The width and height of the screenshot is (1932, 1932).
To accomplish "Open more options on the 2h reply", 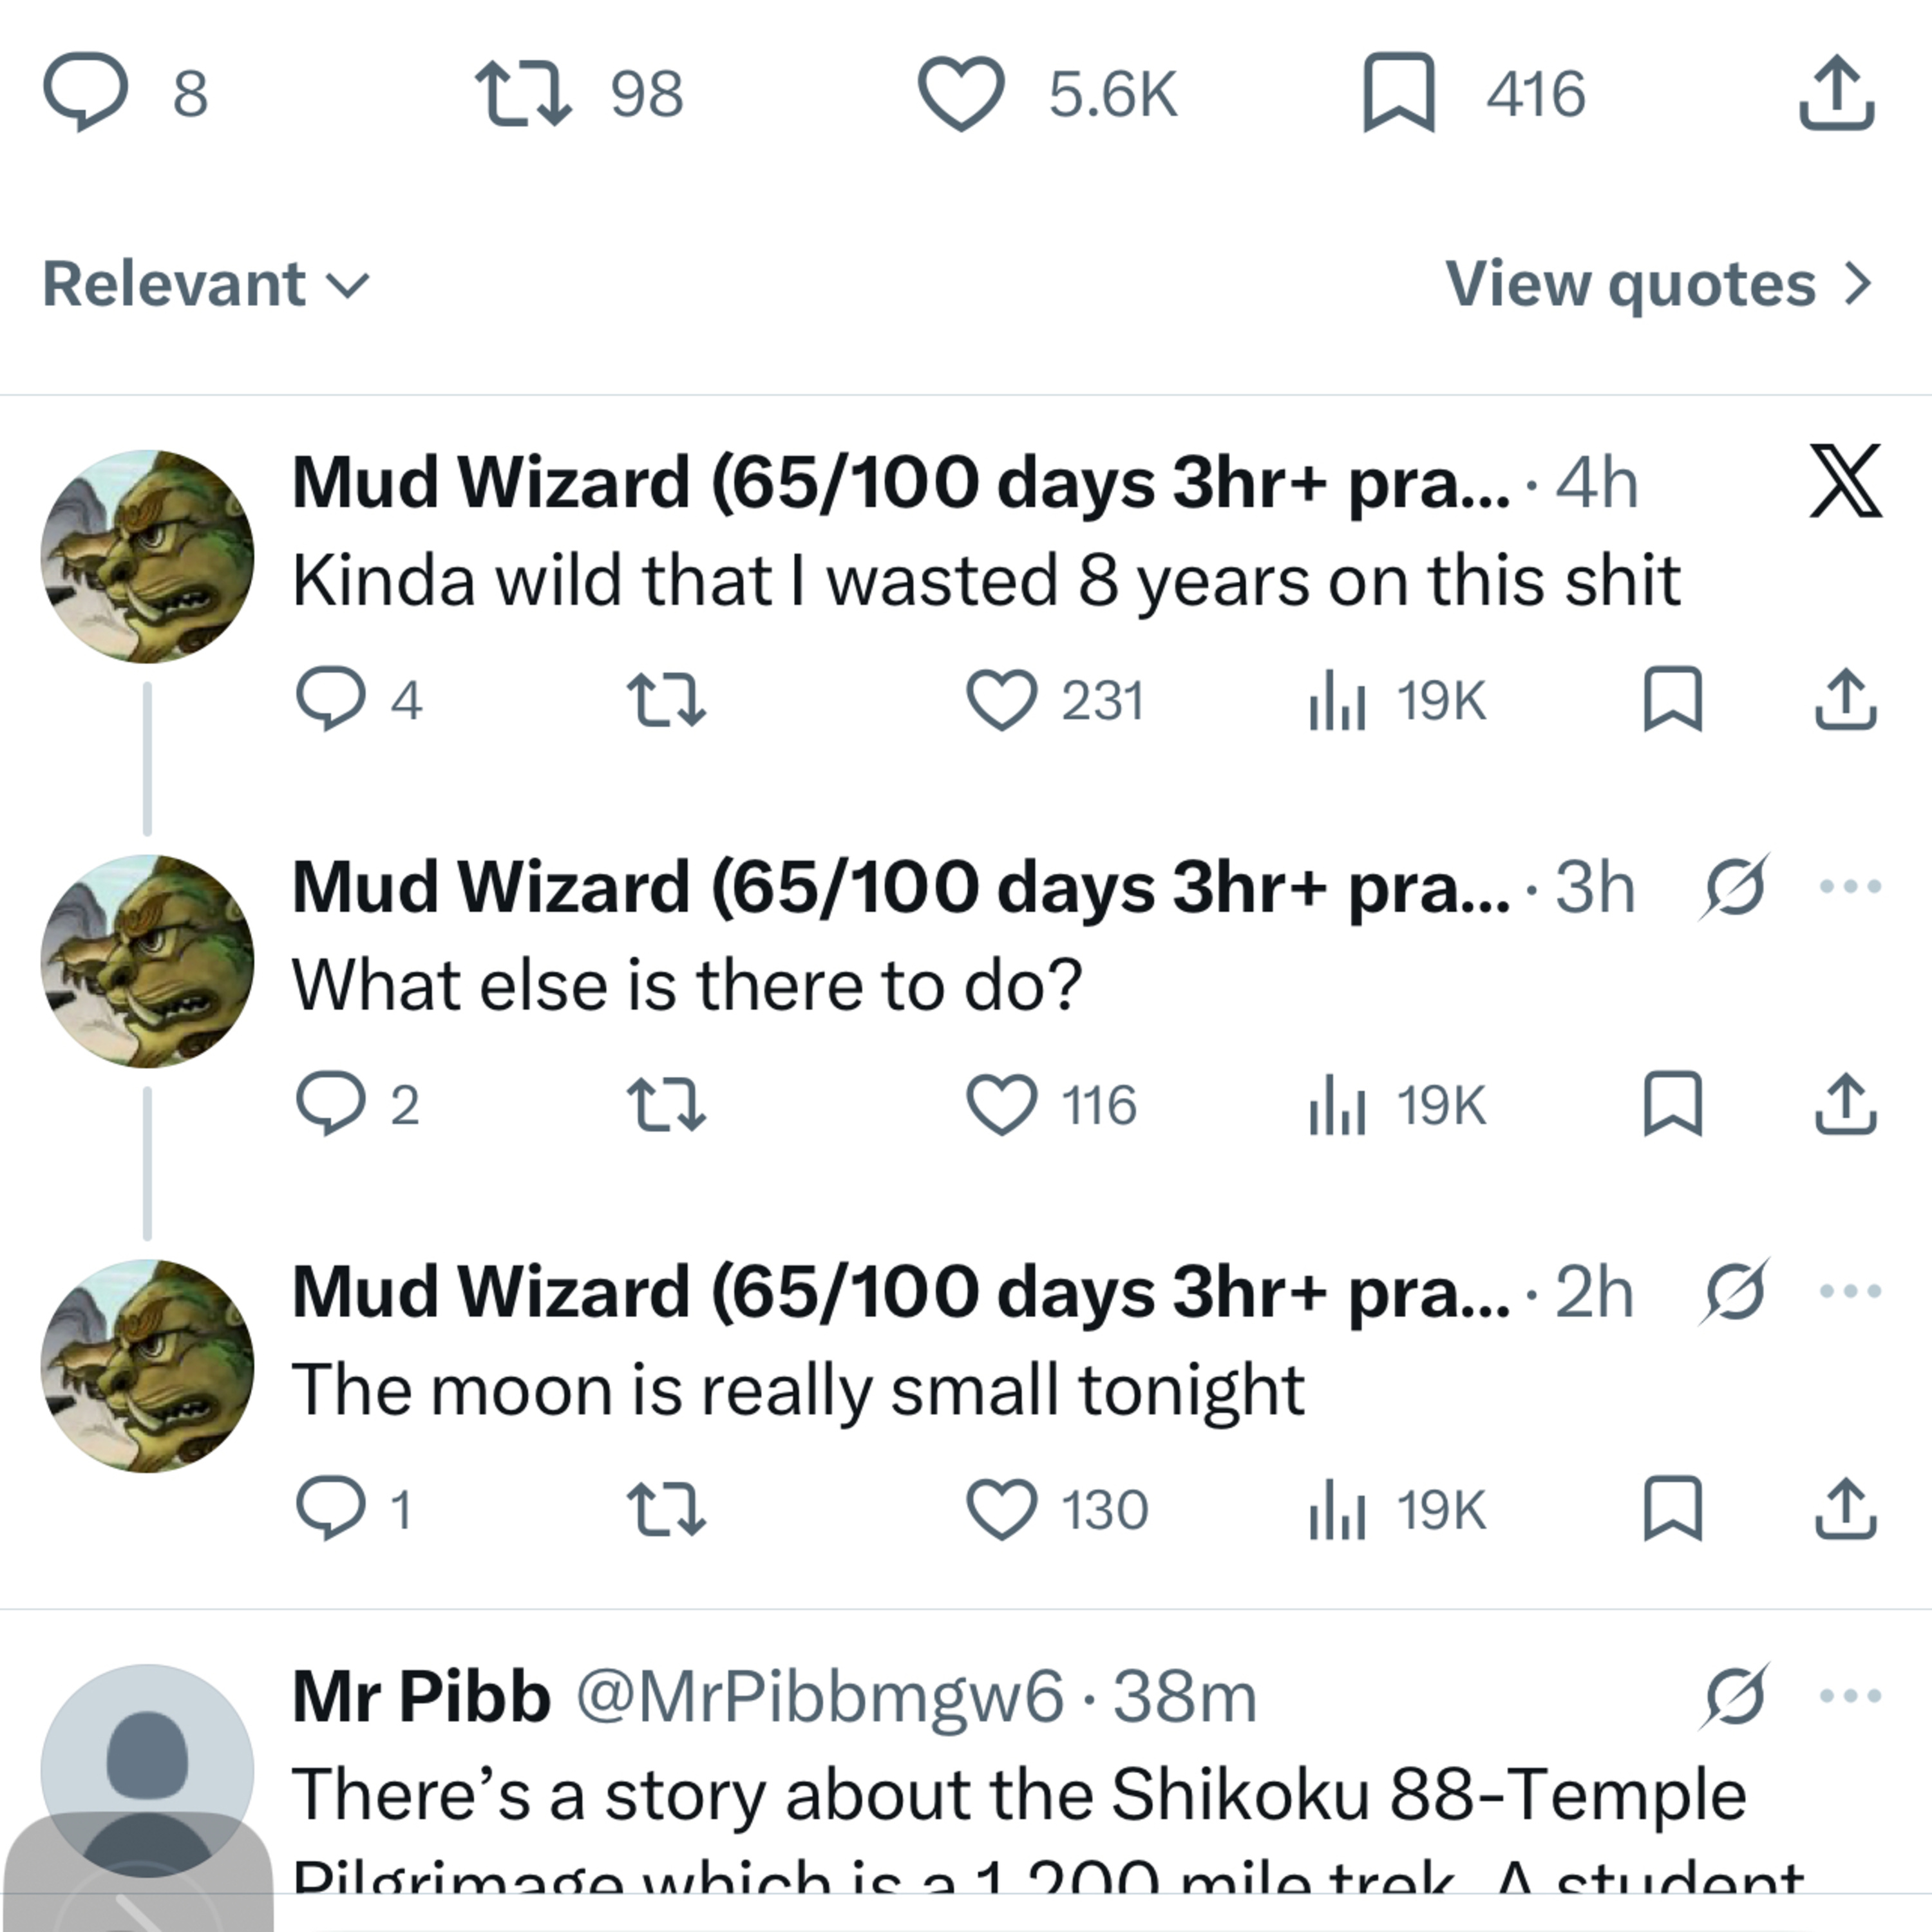I will 1850,1291.
